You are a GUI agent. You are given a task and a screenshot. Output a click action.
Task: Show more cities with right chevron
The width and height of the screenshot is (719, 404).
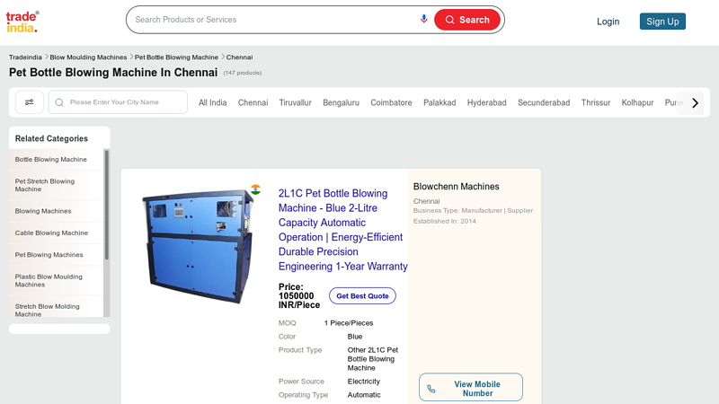pyautogui.click(x=695, y=102)
